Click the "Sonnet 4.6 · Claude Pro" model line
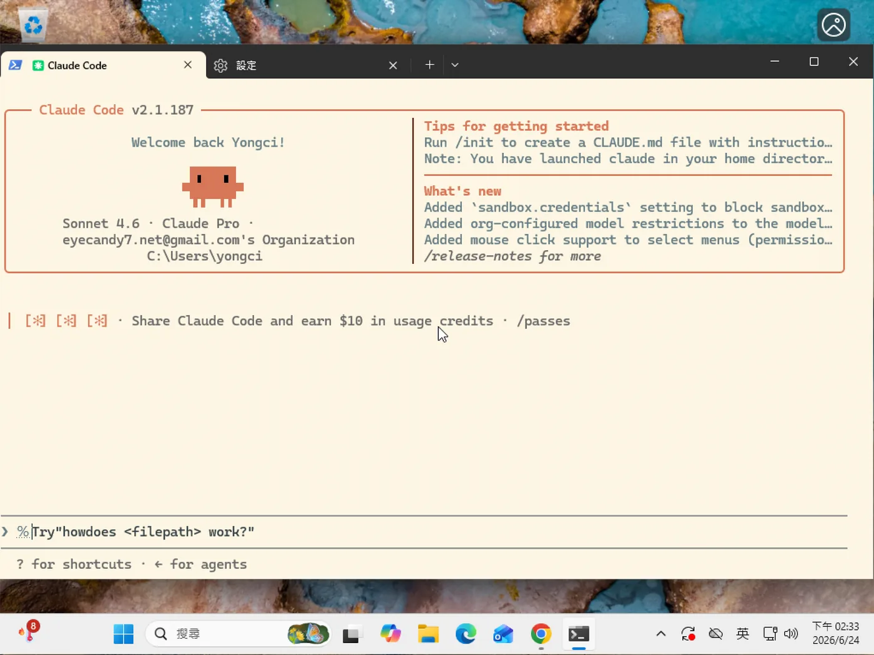Image resolution: width=874 pixels, height=655 pixels. pos(159,223)
